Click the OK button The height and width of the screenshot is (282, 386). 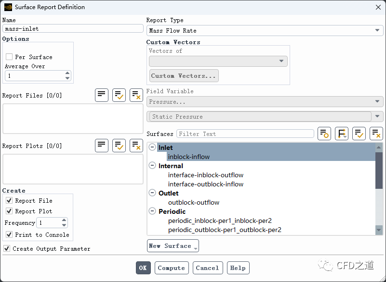(x=143, y=268)
